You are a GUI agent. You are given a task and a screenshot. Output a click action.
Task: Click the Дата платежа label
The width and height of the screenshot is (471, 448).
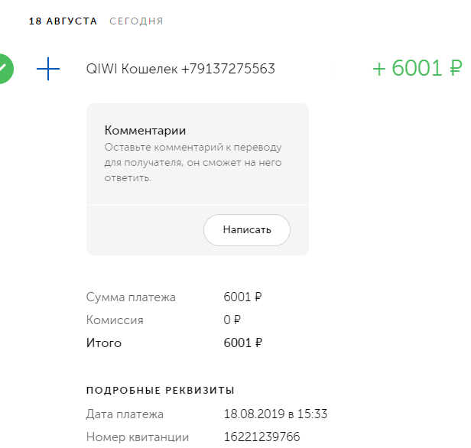(125, 414)
